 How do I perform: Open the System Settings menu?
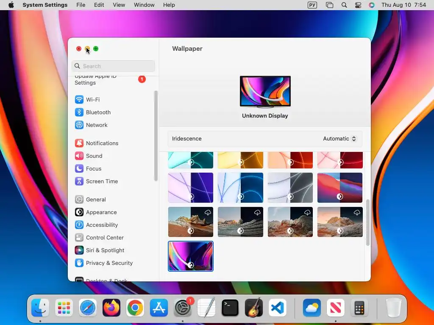point(45,5)
